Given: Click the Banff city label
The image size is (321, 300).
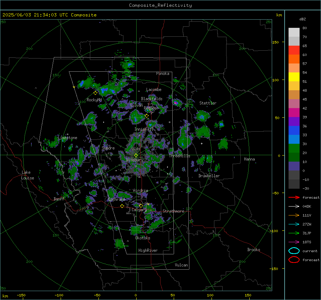Looking at the screenshot, I should coord(59,199).
